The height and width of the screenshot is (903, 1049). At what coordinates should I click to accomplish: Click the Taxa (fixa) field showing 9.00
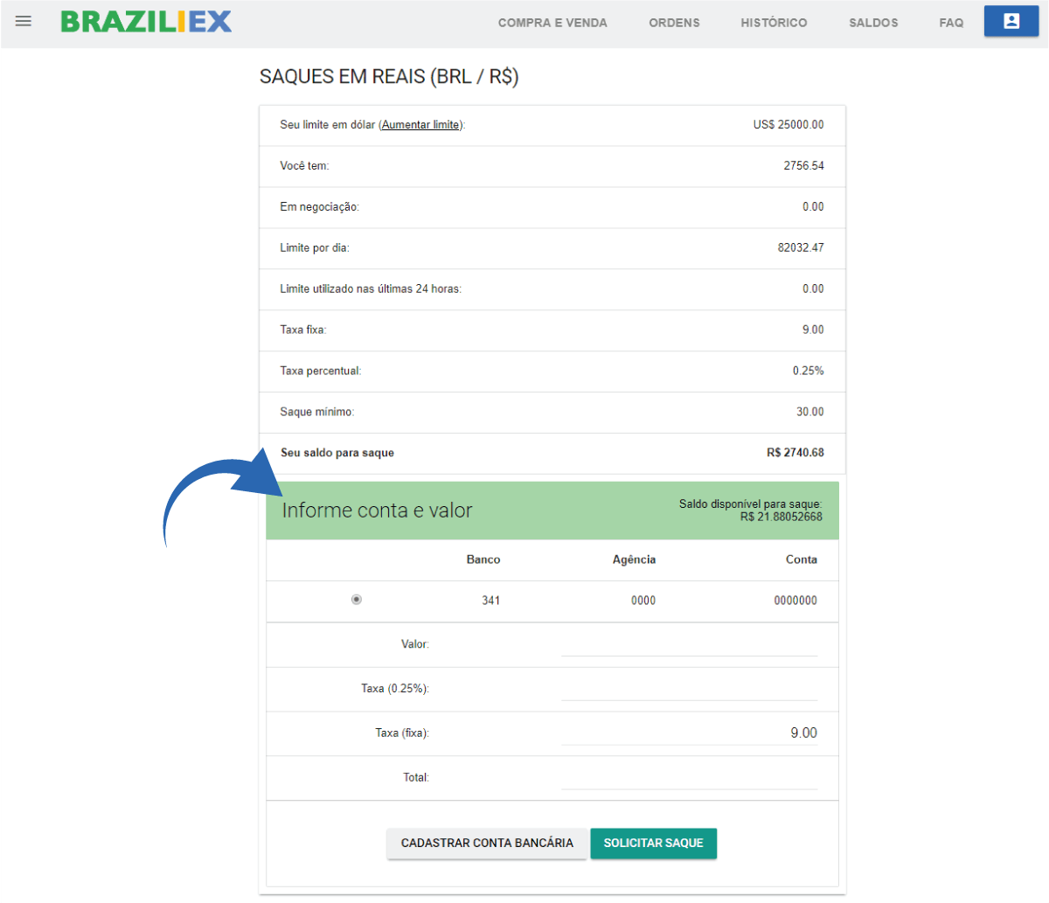[x=689, y=733]
